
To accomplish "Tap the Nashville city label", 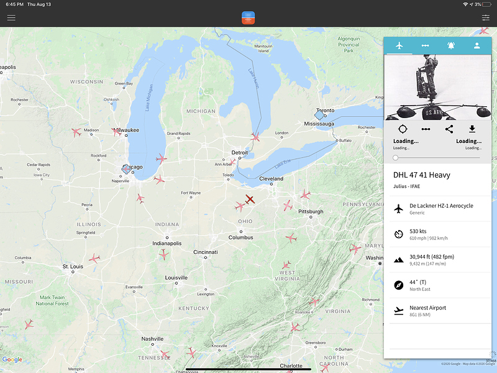I will (x=152, y=339).
